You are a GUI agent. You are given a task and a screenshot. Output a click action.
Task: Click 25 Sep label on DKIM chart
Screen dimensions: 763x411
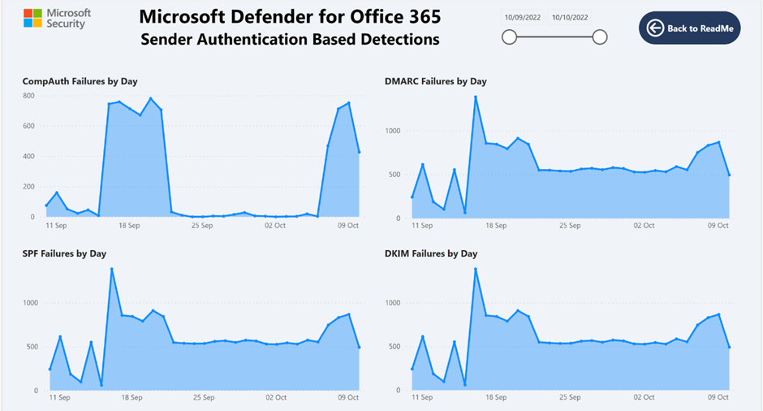(570, 397)
